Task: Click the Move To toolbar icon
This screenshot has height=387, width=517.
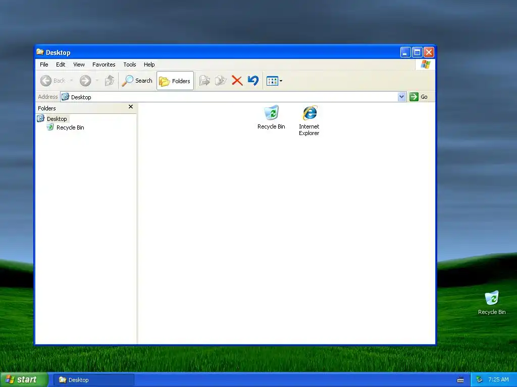Action: [204, 81]
